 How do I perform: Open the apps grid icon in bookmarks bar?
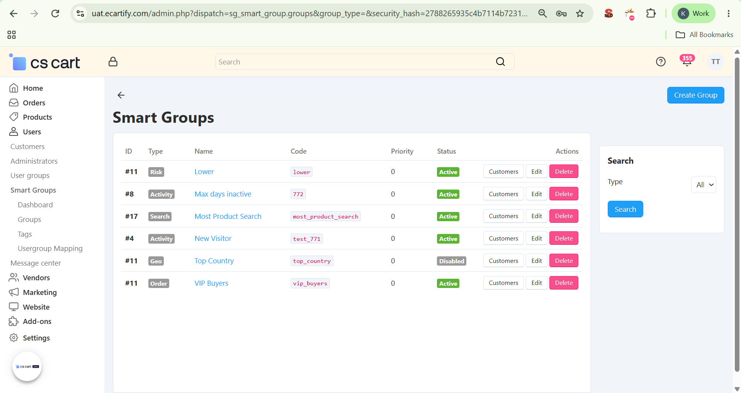pyautogui.click(x=12, y=35)
